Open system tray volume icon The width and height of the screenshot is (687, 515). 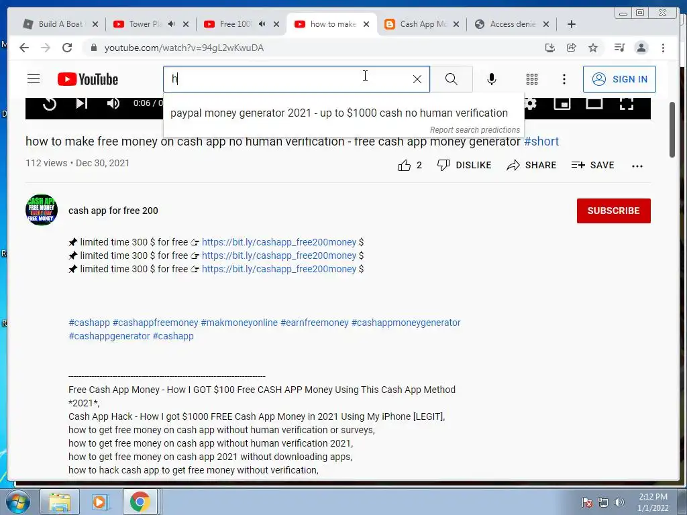coord(619,502)
